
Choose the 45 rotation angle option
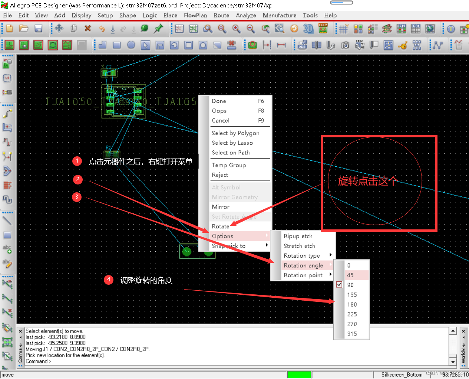click(x=350, y=275)
